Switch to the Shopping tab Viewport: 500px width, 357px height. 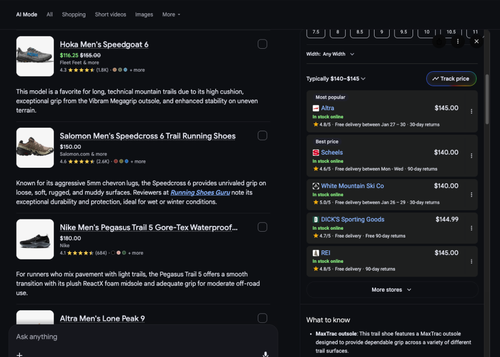74,15
